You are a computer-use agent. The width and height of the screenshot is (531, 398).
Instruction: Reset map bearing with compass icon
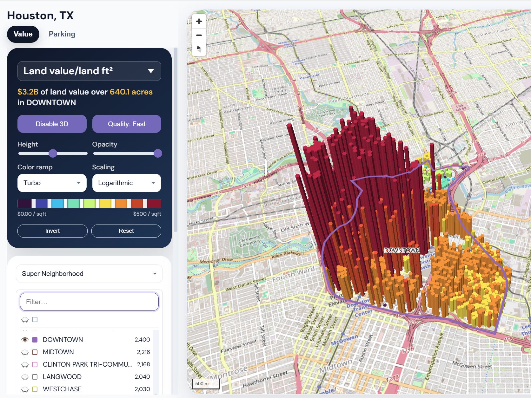click(x=199, y=49)
